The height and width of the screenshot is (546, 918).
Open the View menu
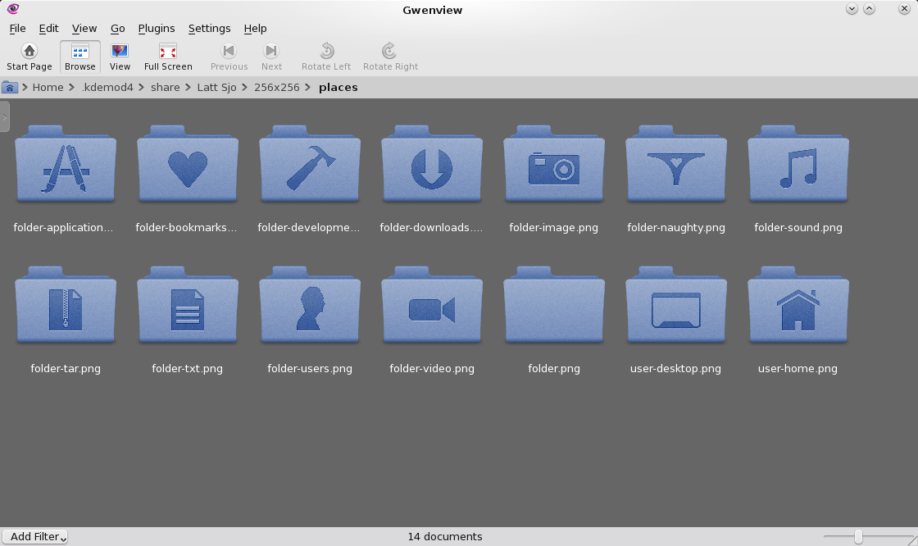click(x=84, y=28)
